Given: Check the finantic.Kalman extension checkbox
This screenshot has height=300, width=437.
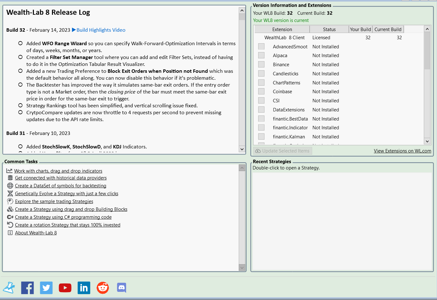Looking at the screenshot, I should [x=261, y=137].
